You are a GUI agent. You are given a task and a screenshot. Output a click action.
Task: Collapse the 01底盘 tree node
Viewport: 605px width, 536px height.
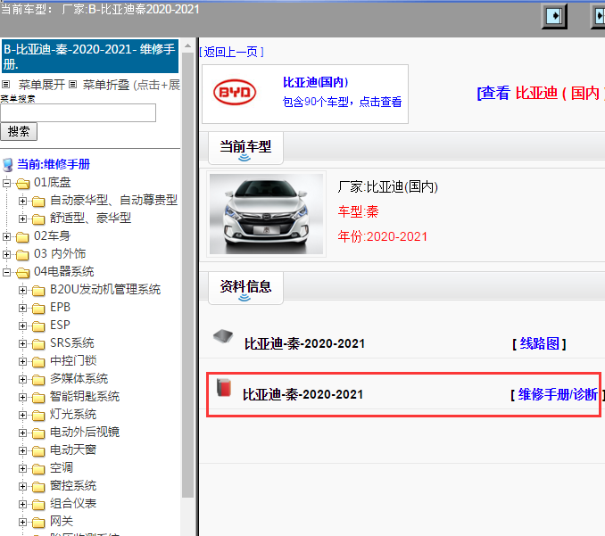(6, 183)
